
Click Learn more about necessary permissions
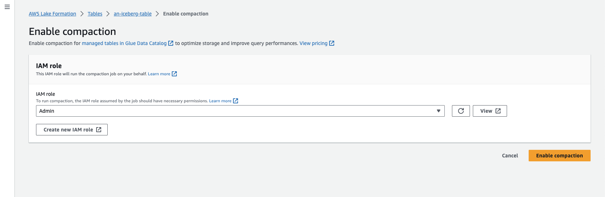click(220, 101)
